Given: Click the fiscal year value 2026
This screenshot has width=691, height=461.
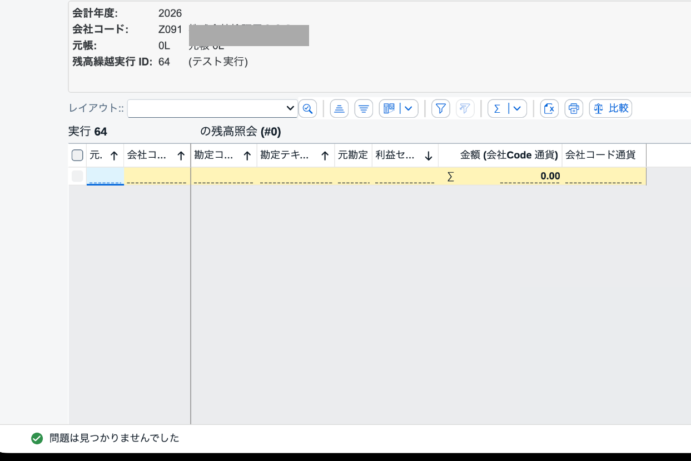Looking at the screenshot, I should [170, 13].
